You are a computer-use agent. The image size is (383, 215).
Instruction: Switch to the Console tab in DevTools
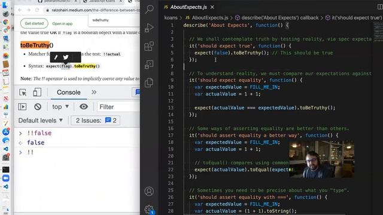[69, 93]
